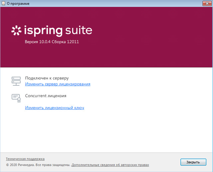The width and height of the screenshot is (213, 172).
Task: Open the 'Техническая поддержка' link
Action: 25,159
